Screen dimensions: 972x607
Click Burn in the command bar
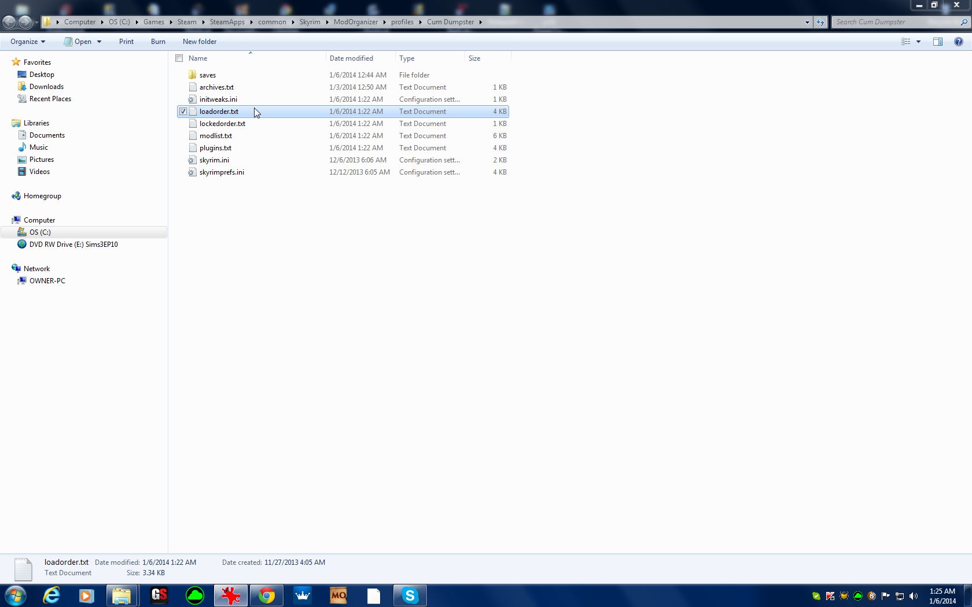(158, 42)
